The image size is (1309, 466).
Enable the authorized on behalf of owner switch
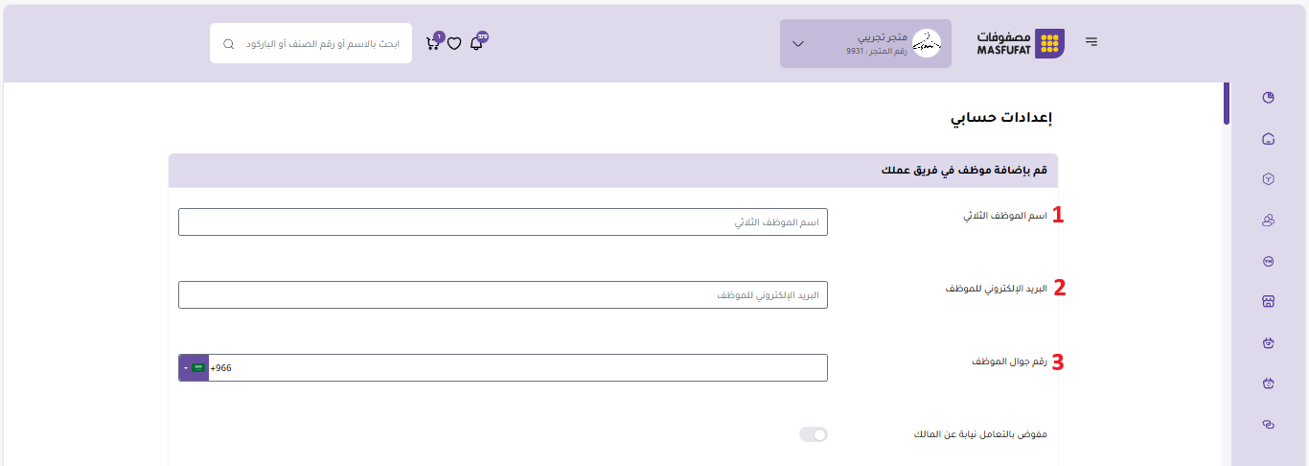(x=814, y=434)
